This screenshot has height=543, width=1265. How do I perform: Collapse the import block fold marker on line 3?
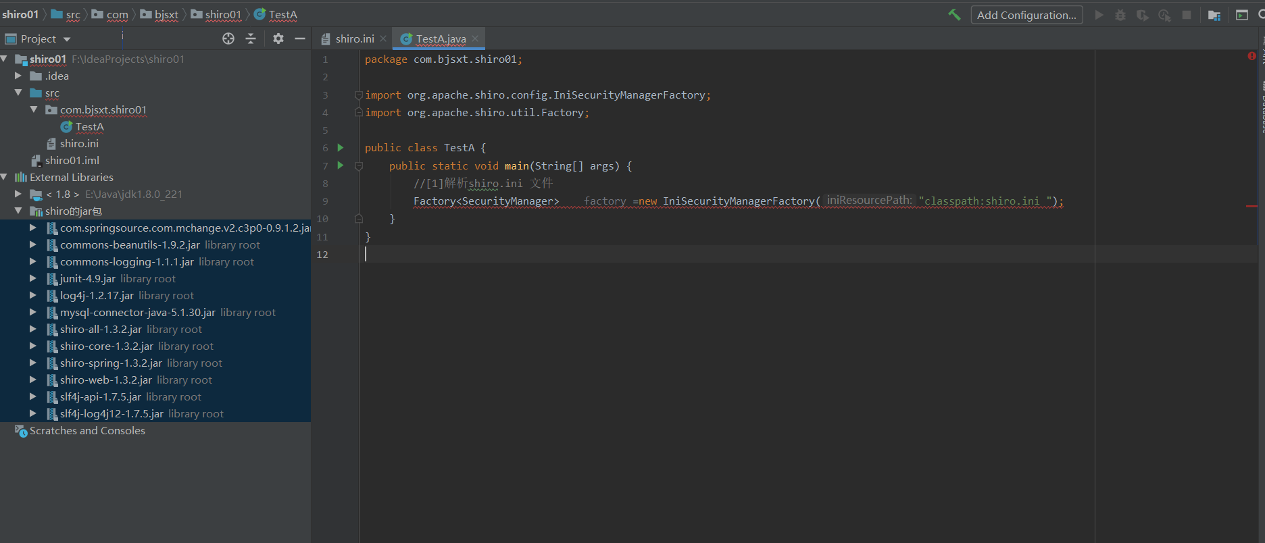pos(359,95)
